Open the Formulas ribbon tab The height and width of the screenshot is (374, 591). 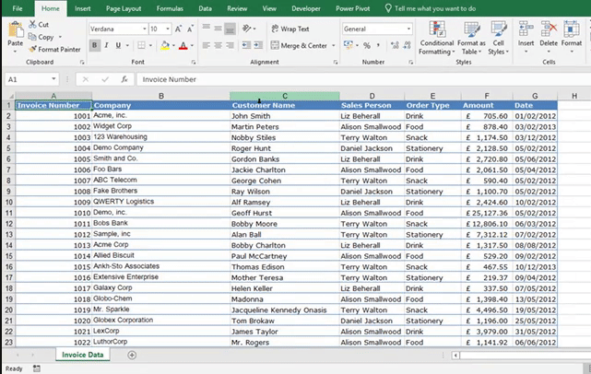click(169, 7)
